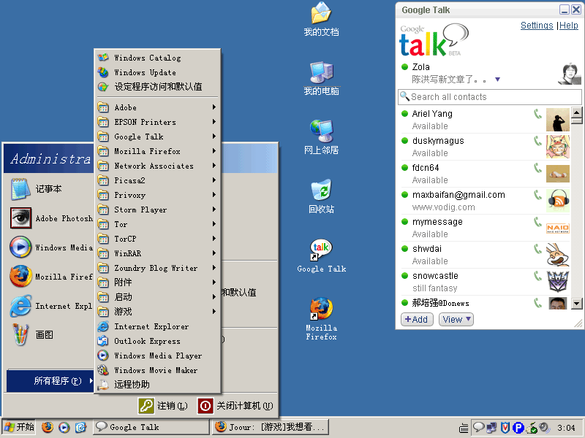Screen dimensions: 585x438
Task: Click 关闭计算机 shut down button
Action: coord(235,406)
